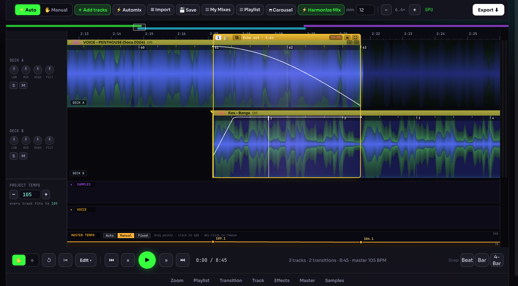Screen dimensions: 518x286
Task: Click the Deck B MID knob
Action: click(26, 140)
